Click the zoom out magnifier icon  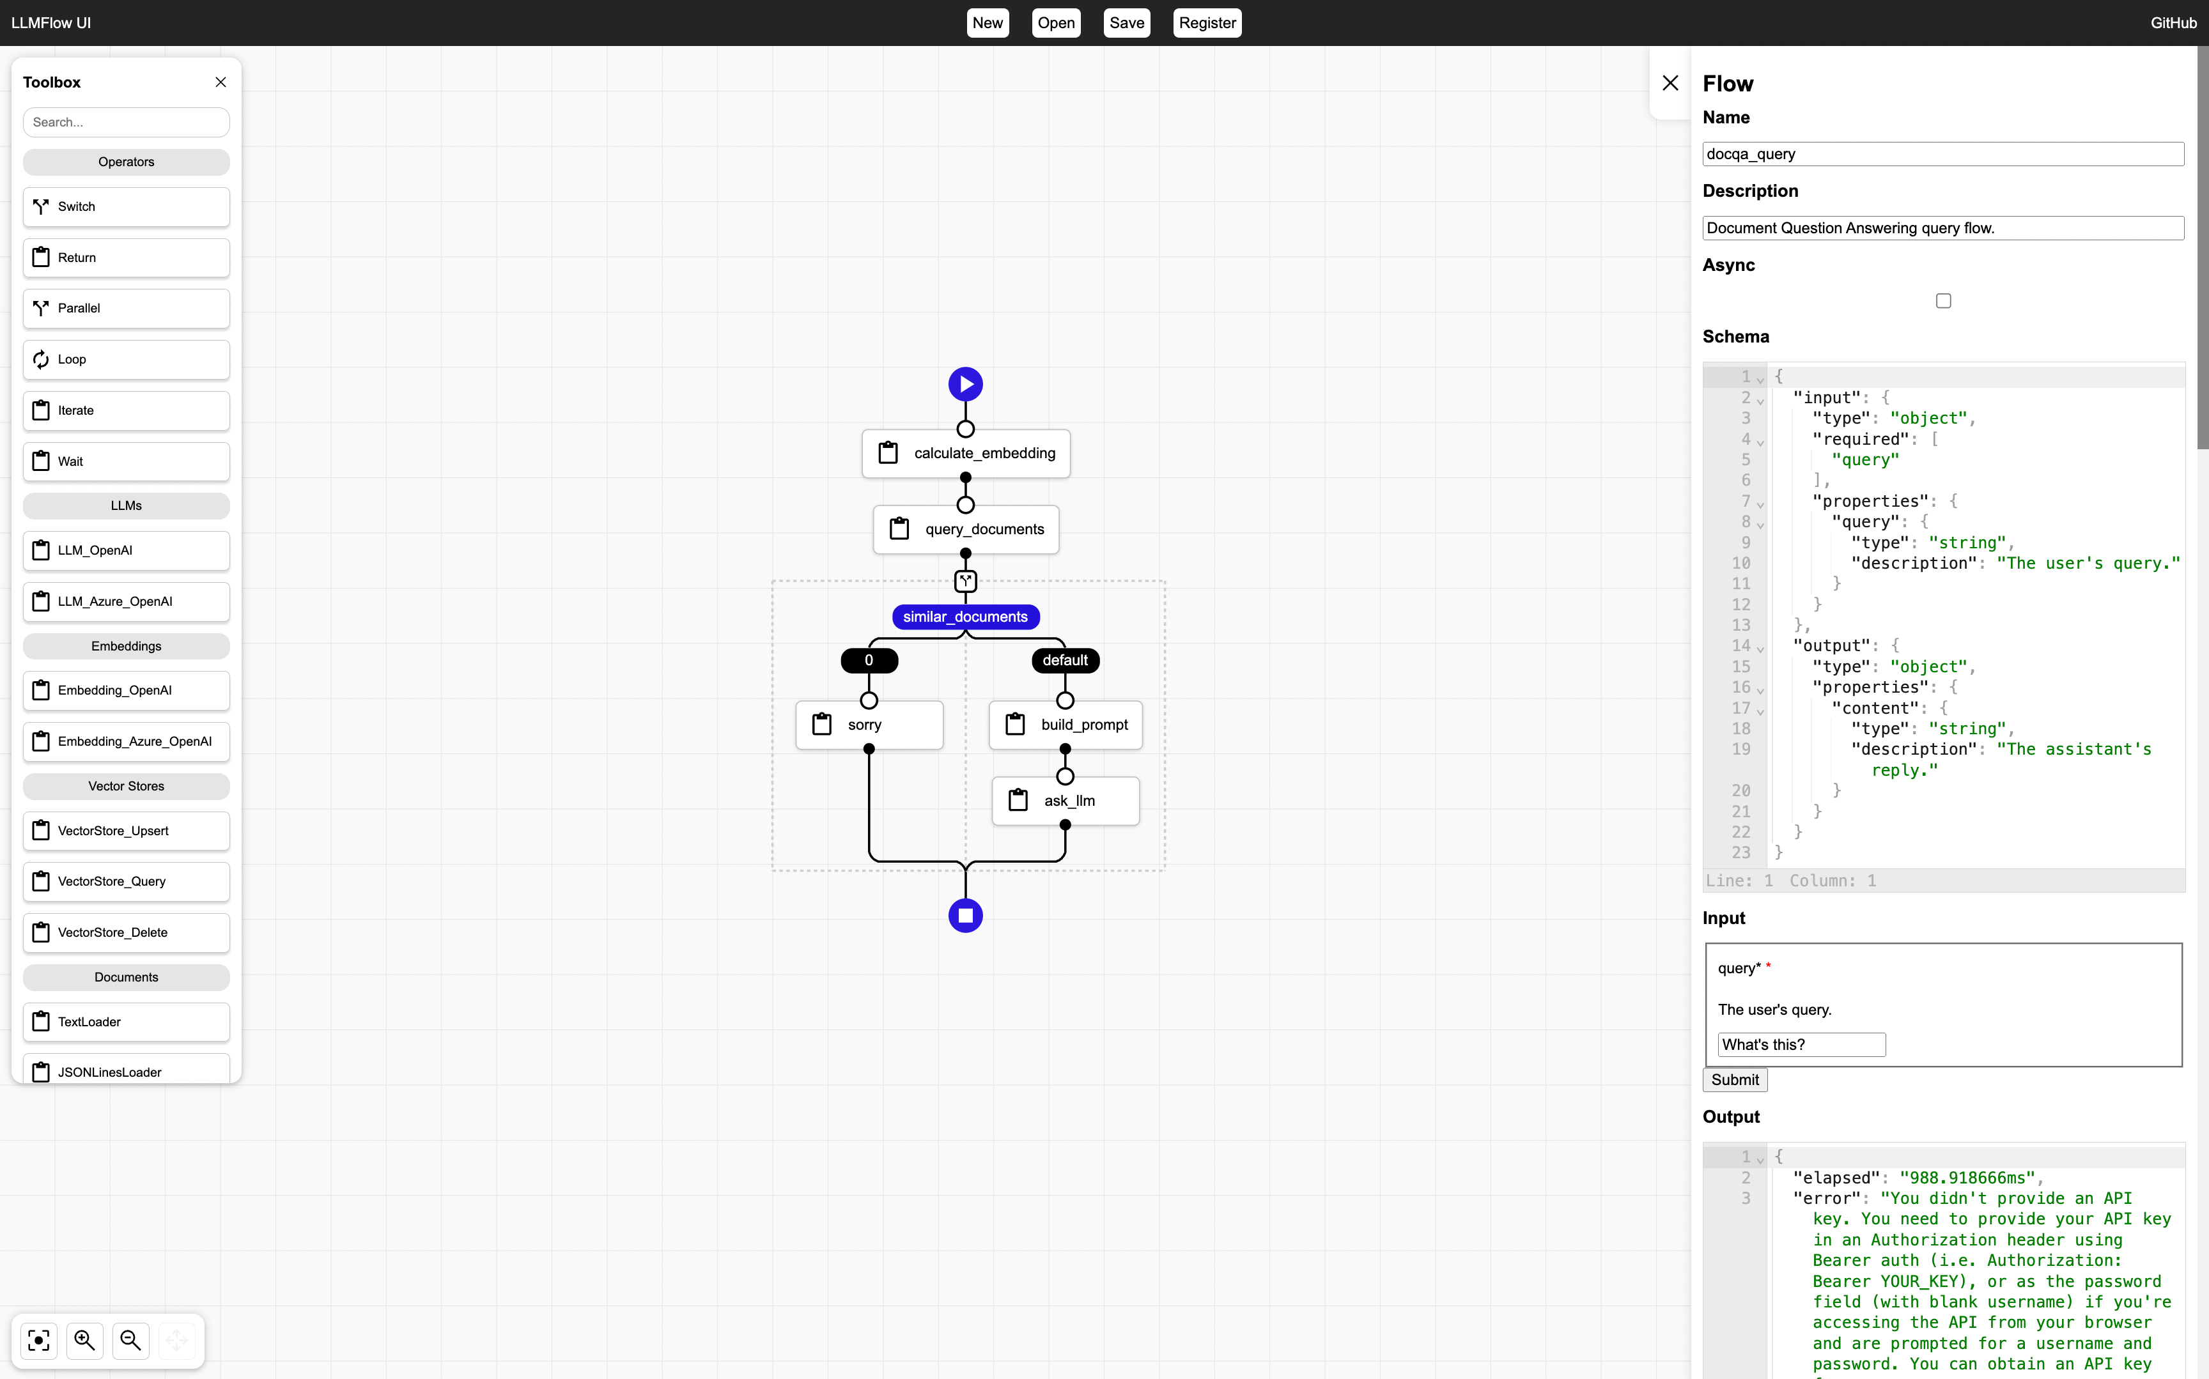(130, 1340)
